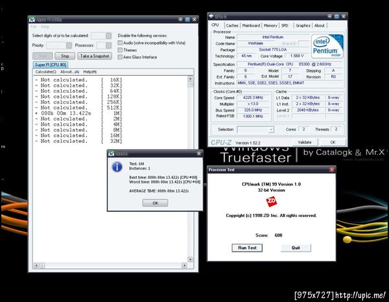Select the CPU tab in CPU-Z

click(x=215, y=25)
